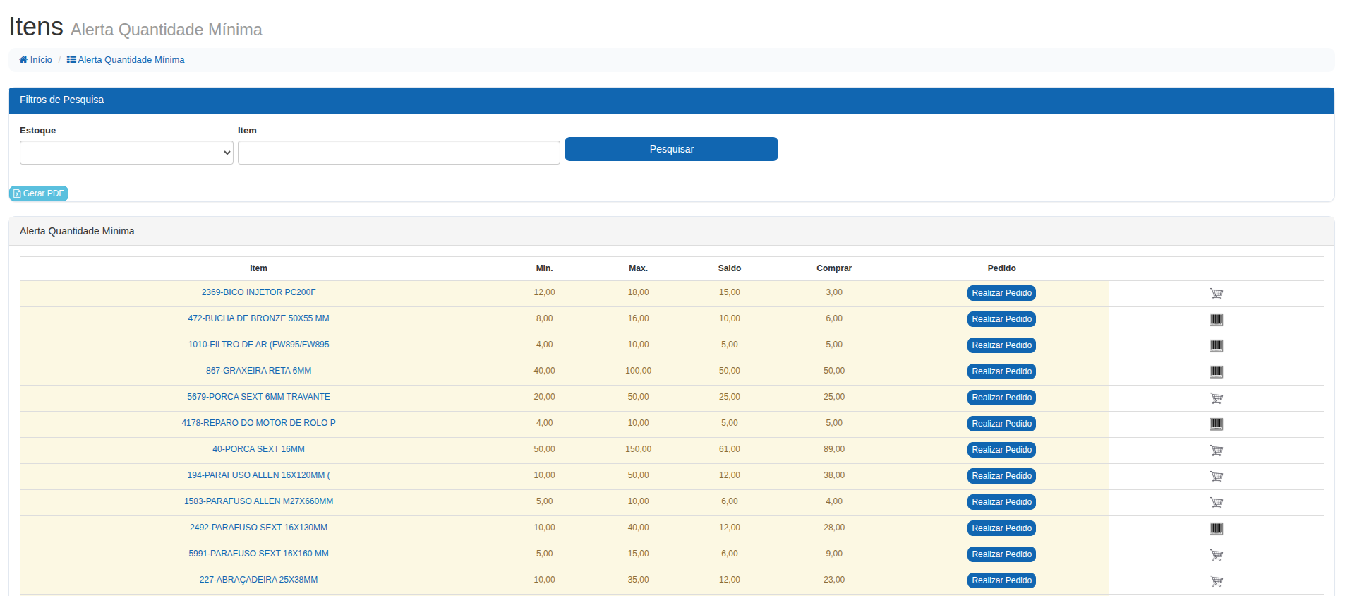Click barcode icon in 472-BUCHA DE BRONZE row

point(1216,320)
